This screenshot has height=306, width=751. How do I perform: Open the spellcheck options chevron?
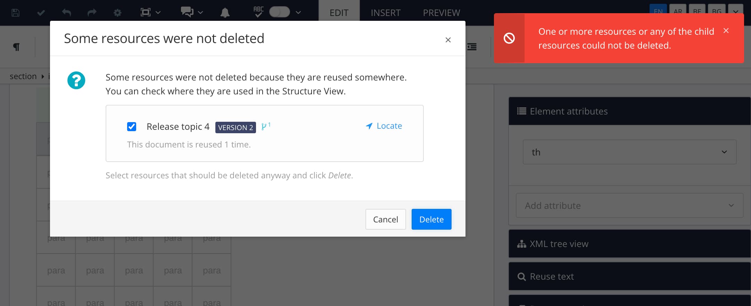[298, 12]
